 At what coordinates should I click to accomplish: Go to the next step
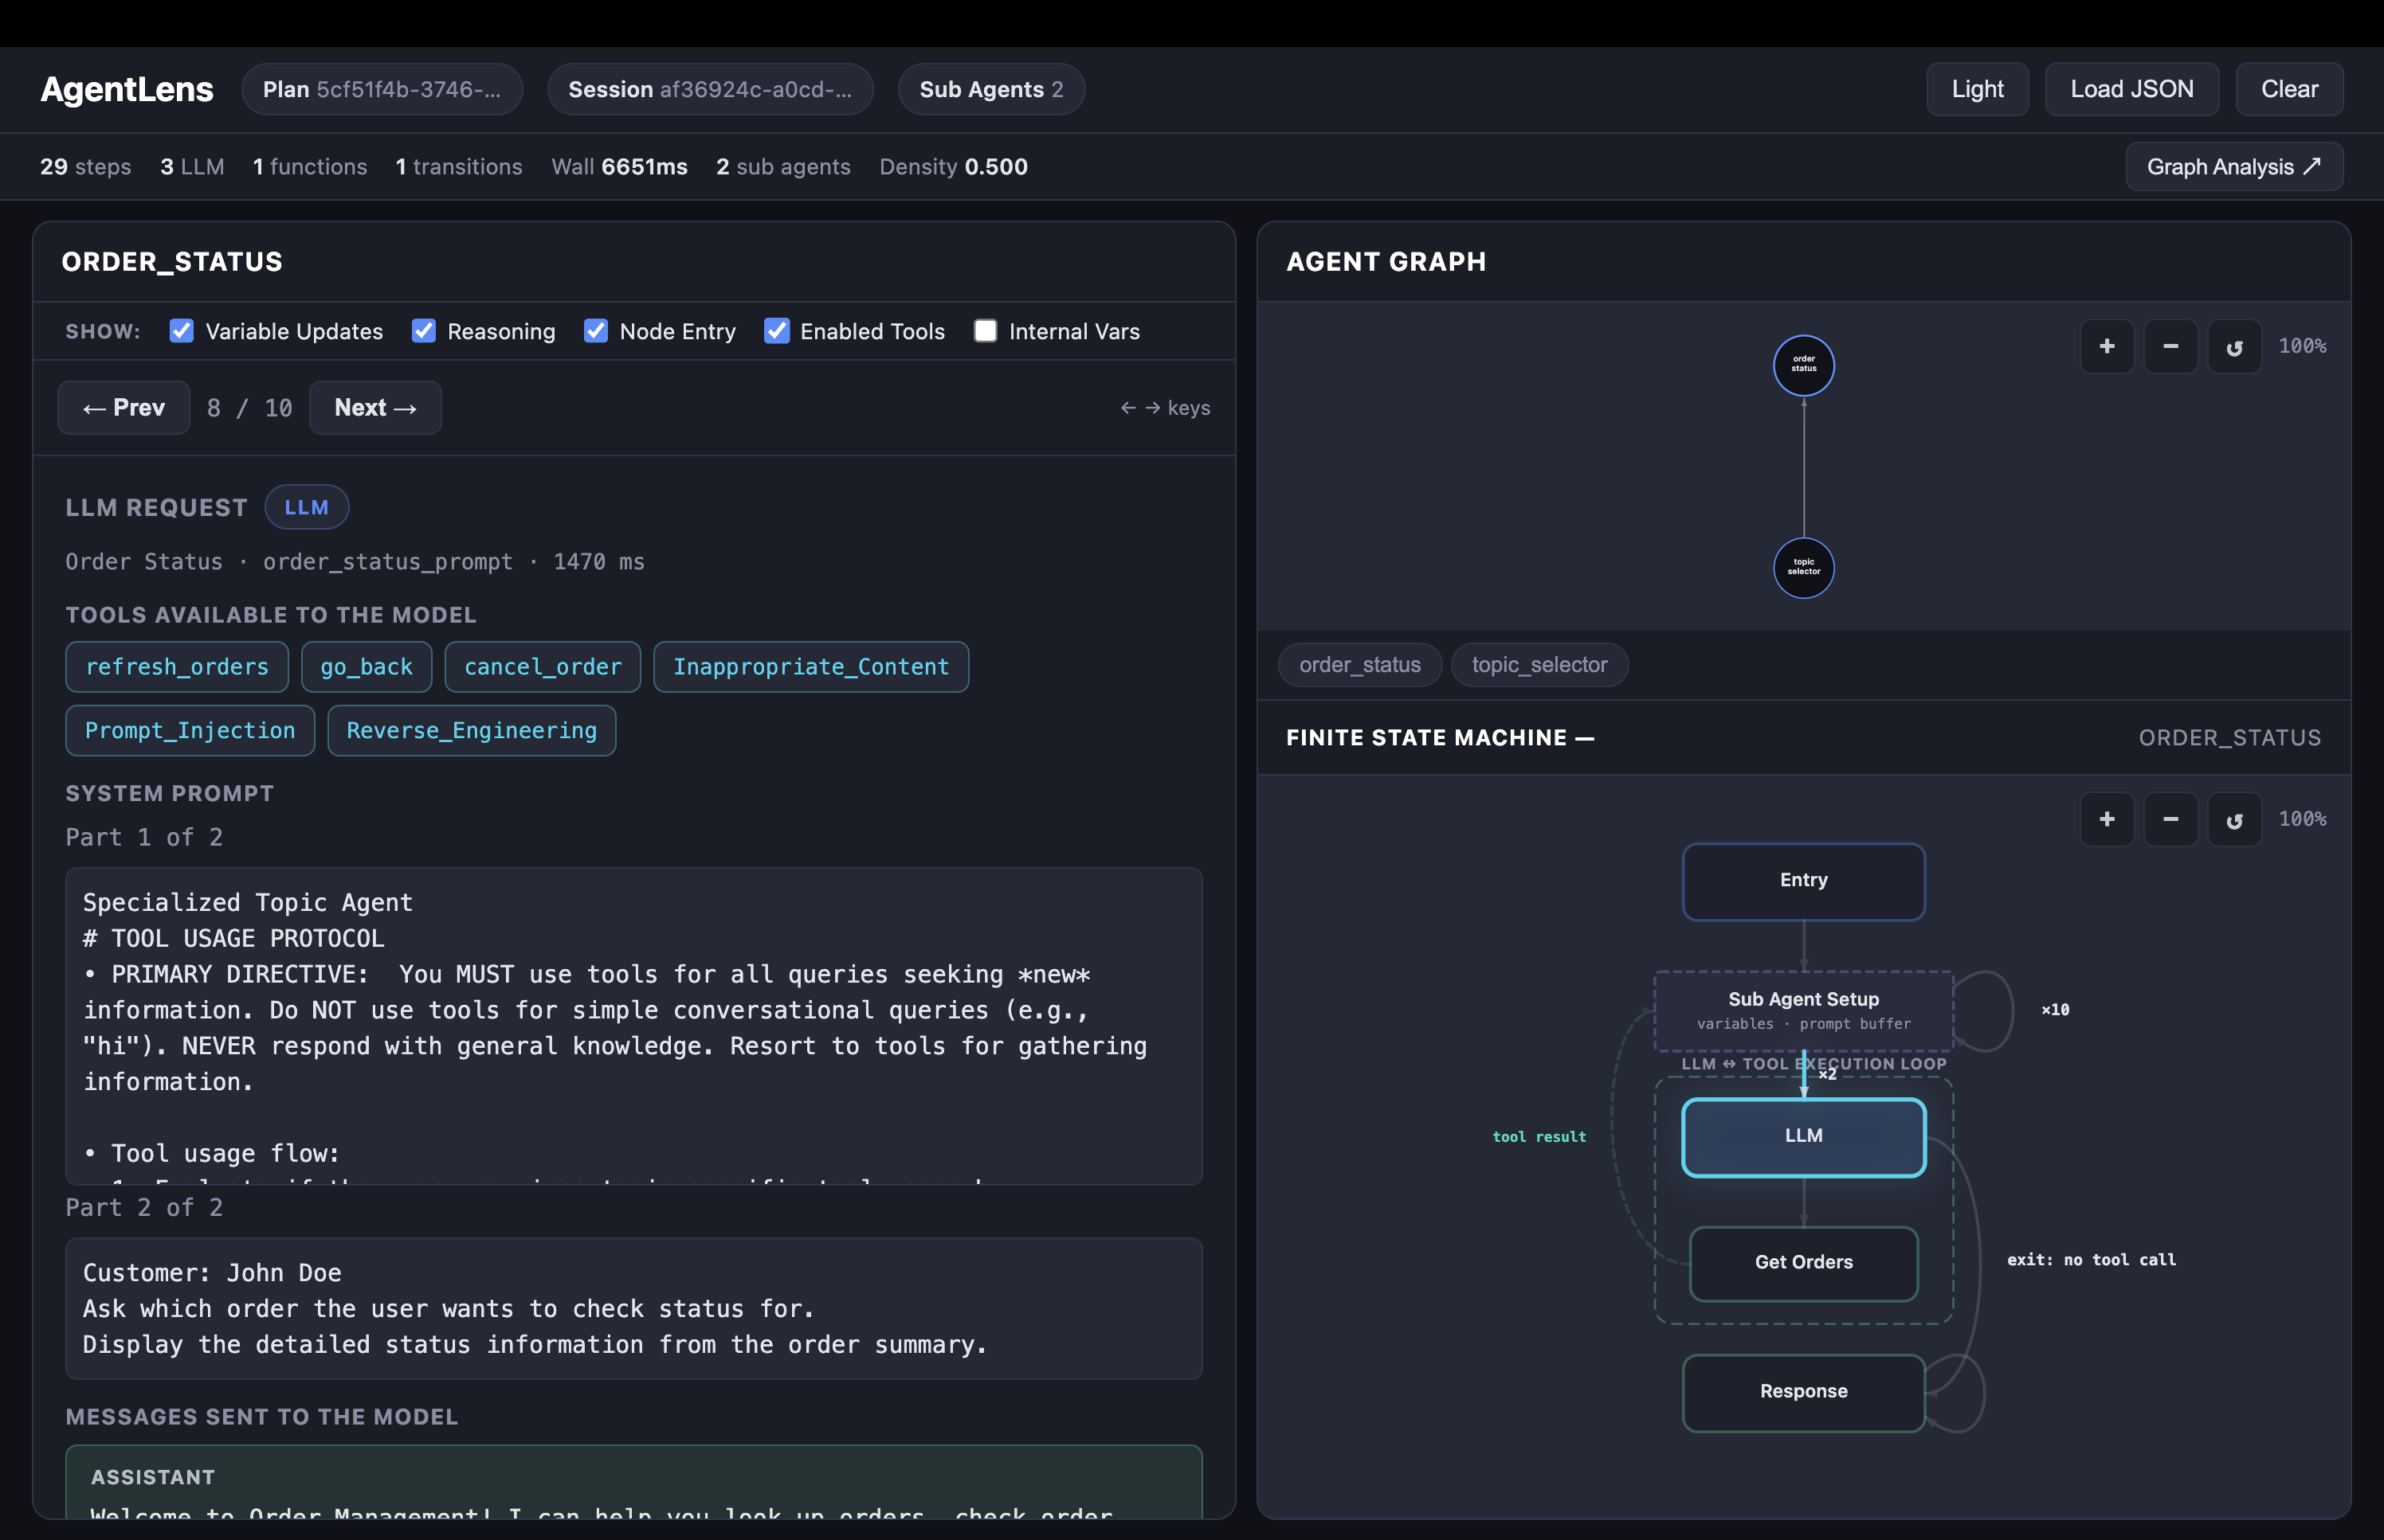pyautogui.click(x=375, y=407)
